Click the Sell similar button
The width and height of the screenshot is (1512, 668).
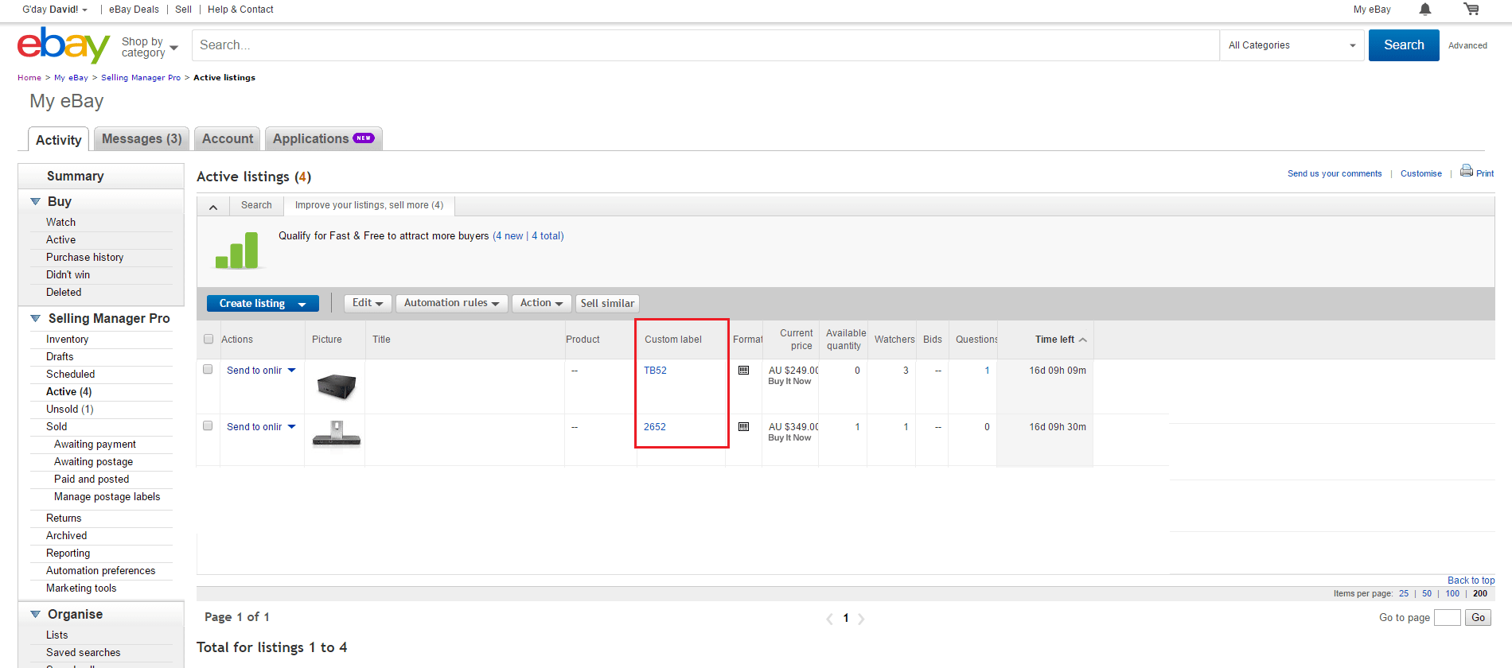[607, 303]
